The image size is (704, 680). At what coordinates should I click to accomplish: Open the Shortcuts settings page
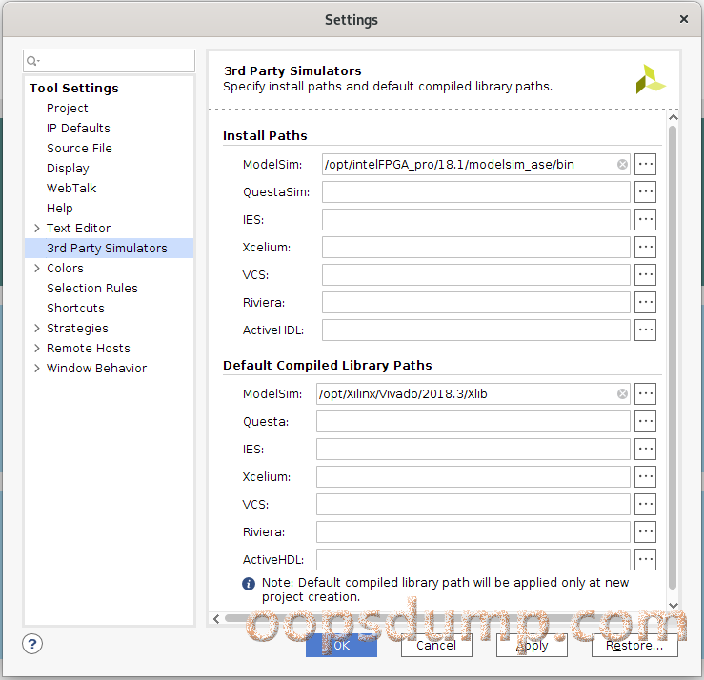pos(75,308)
